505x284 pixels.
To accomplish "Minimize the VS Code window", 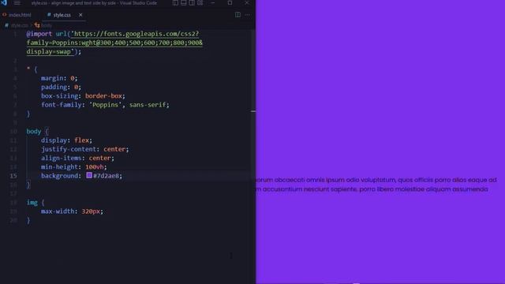I will [x=213, y=3].
